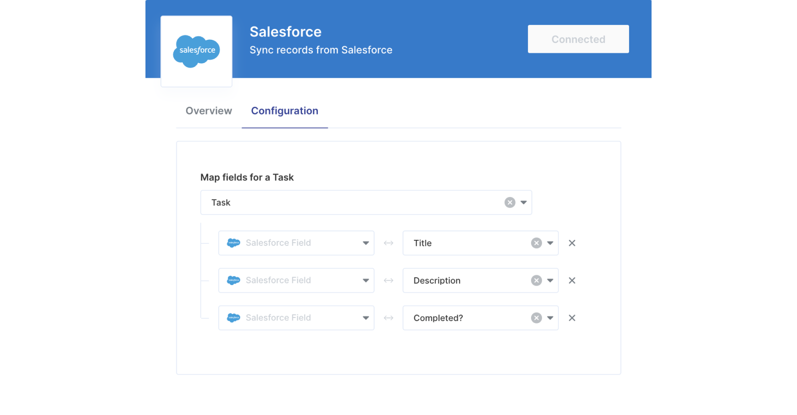Click the Salesforce heading text

[285, 32]
